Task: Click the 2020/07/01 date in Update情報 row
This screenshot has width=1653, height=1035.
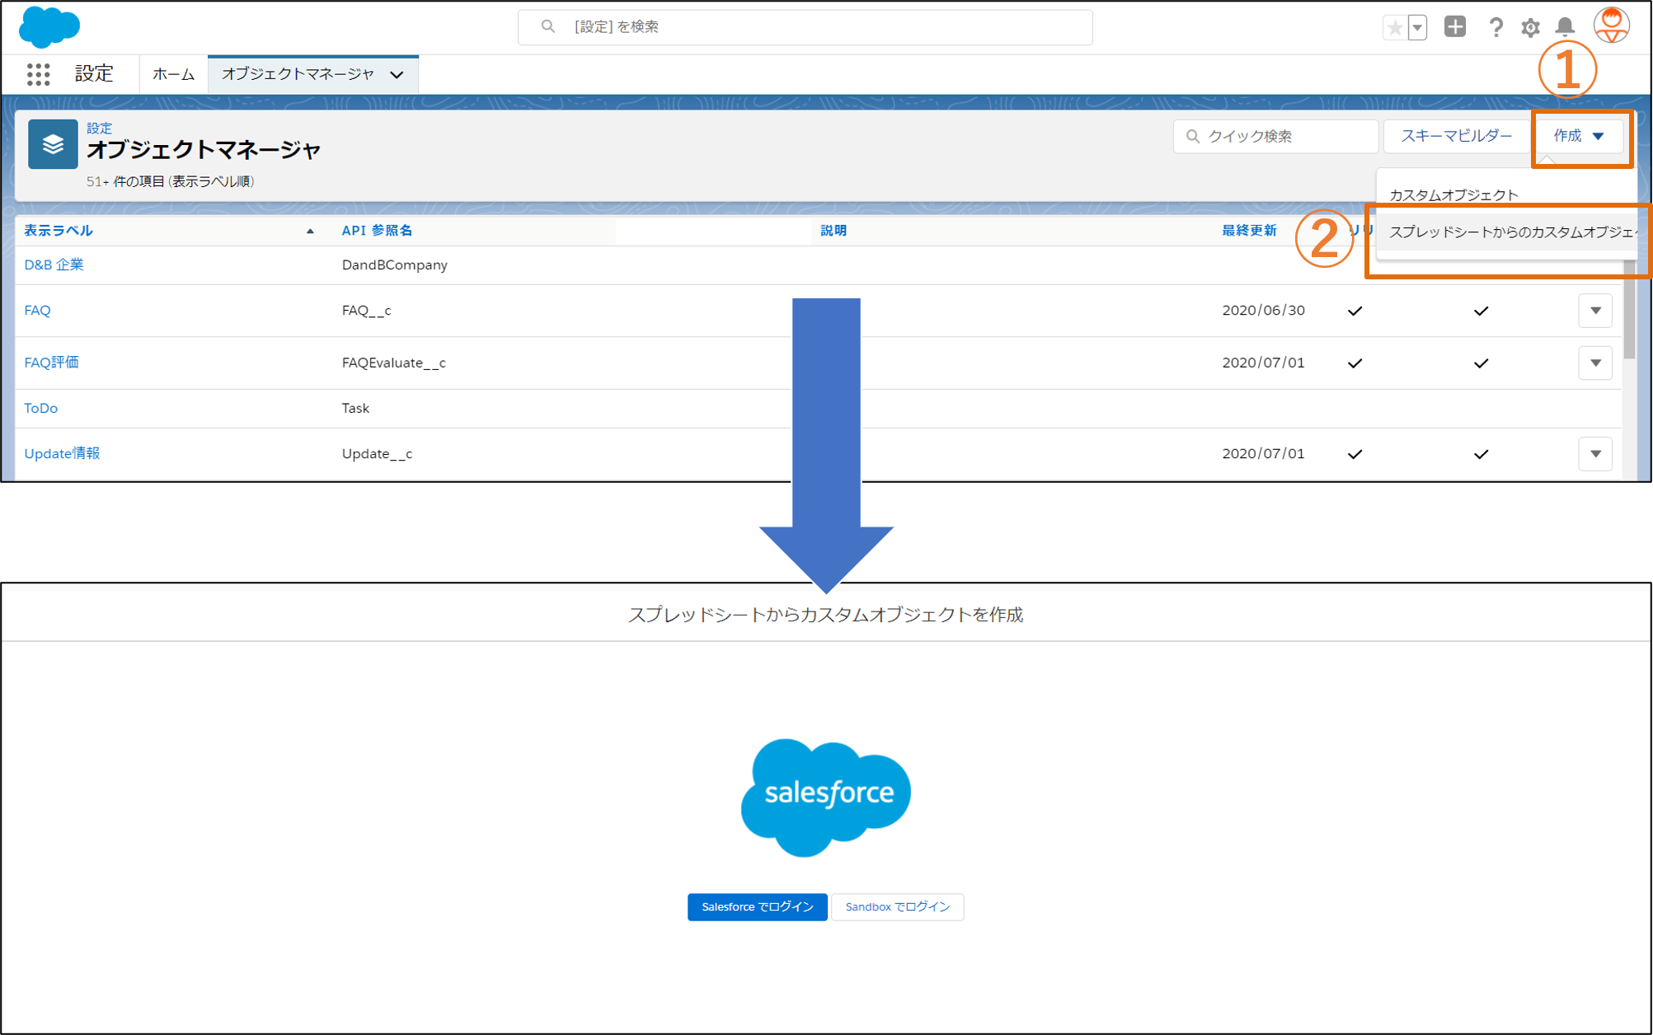Action: (1263, 454)
